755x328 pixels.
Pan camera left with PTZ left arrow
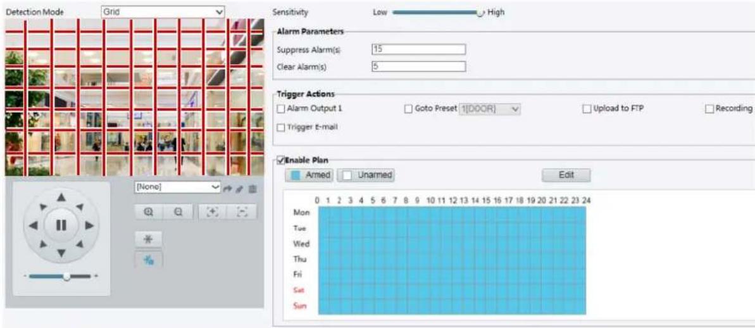tap(32, 225)
